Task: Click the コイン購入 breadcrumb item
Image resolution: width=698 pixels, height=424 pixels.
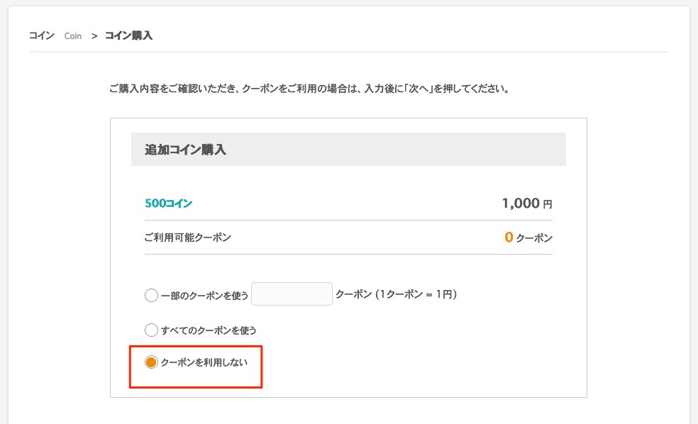Action: click(128, 35)
